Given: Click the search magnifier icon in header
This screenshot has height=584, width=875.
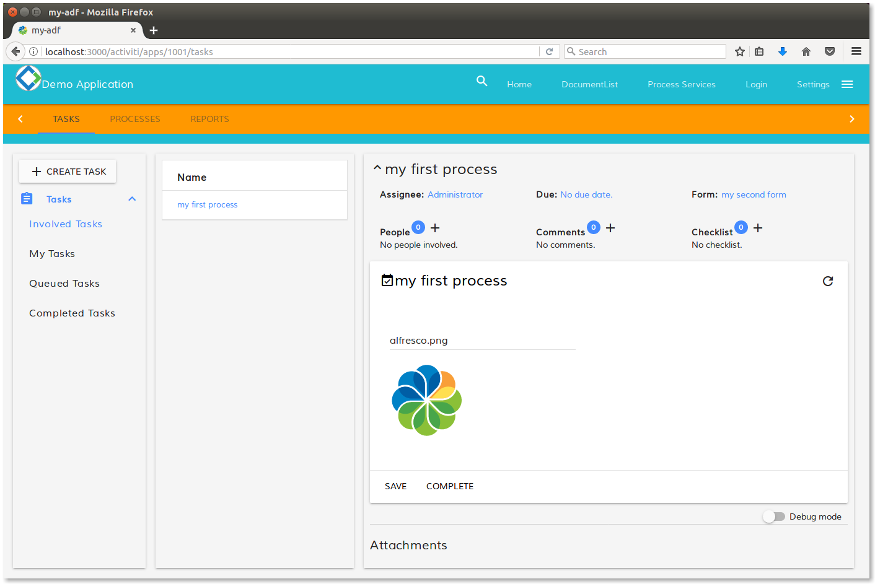Looking at the screenshot, I should 481,81.
